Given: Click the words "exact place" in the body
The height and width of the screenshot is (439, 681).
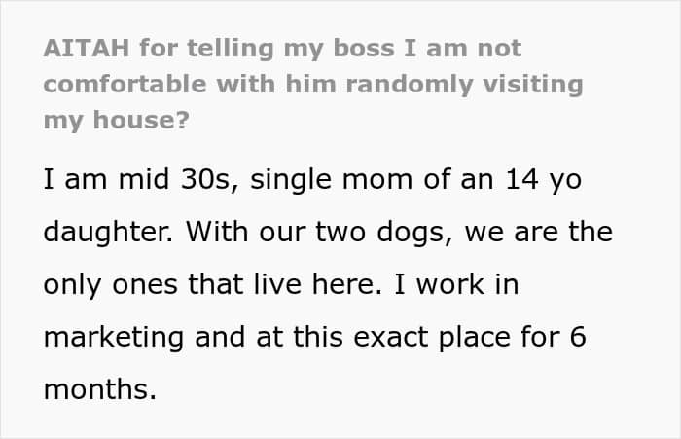Looking at the screenshot, I should pyautogui.click(x=432, y=338).
